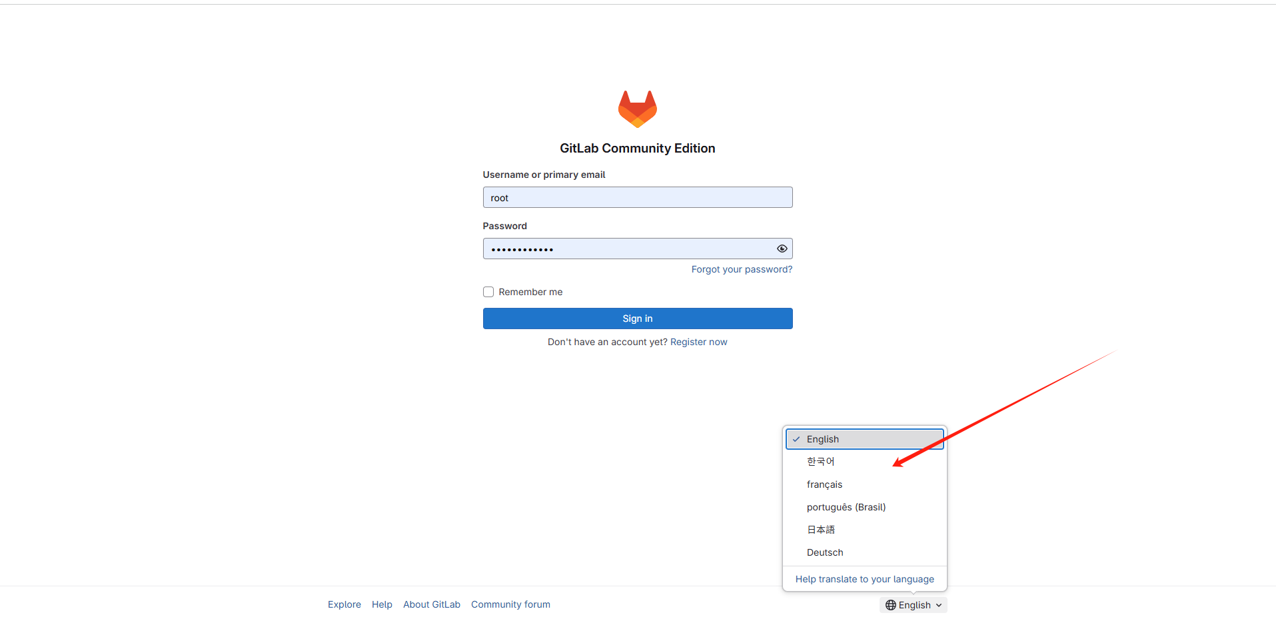Collapse the English language dropdown button
This screenshot has width=1276, height=621.
(x=914, y=605)
